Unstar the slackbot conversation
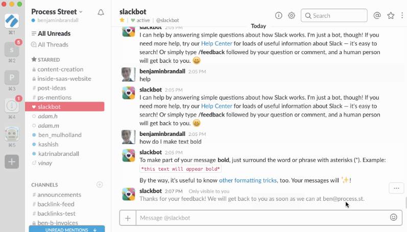The image size is (407, 232). click(122, 20)
